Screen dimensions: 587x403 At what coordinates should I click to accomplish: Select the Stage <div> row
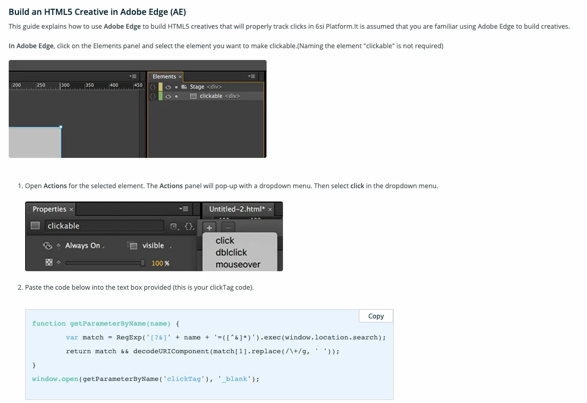click(x=206, y=87)
